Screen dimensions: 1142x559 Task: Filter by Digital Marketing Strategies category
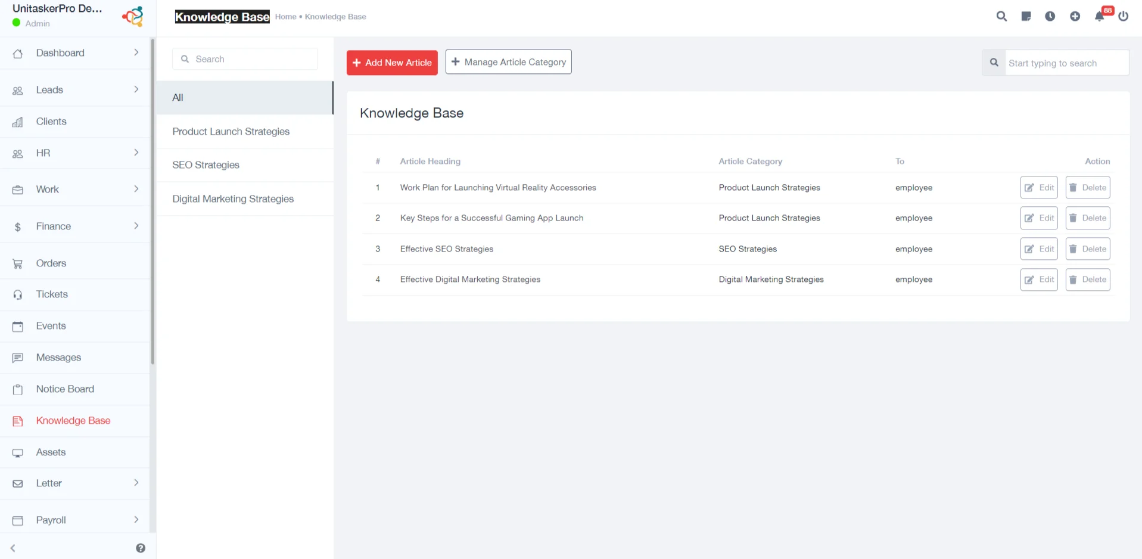click(x=245, y=199)
